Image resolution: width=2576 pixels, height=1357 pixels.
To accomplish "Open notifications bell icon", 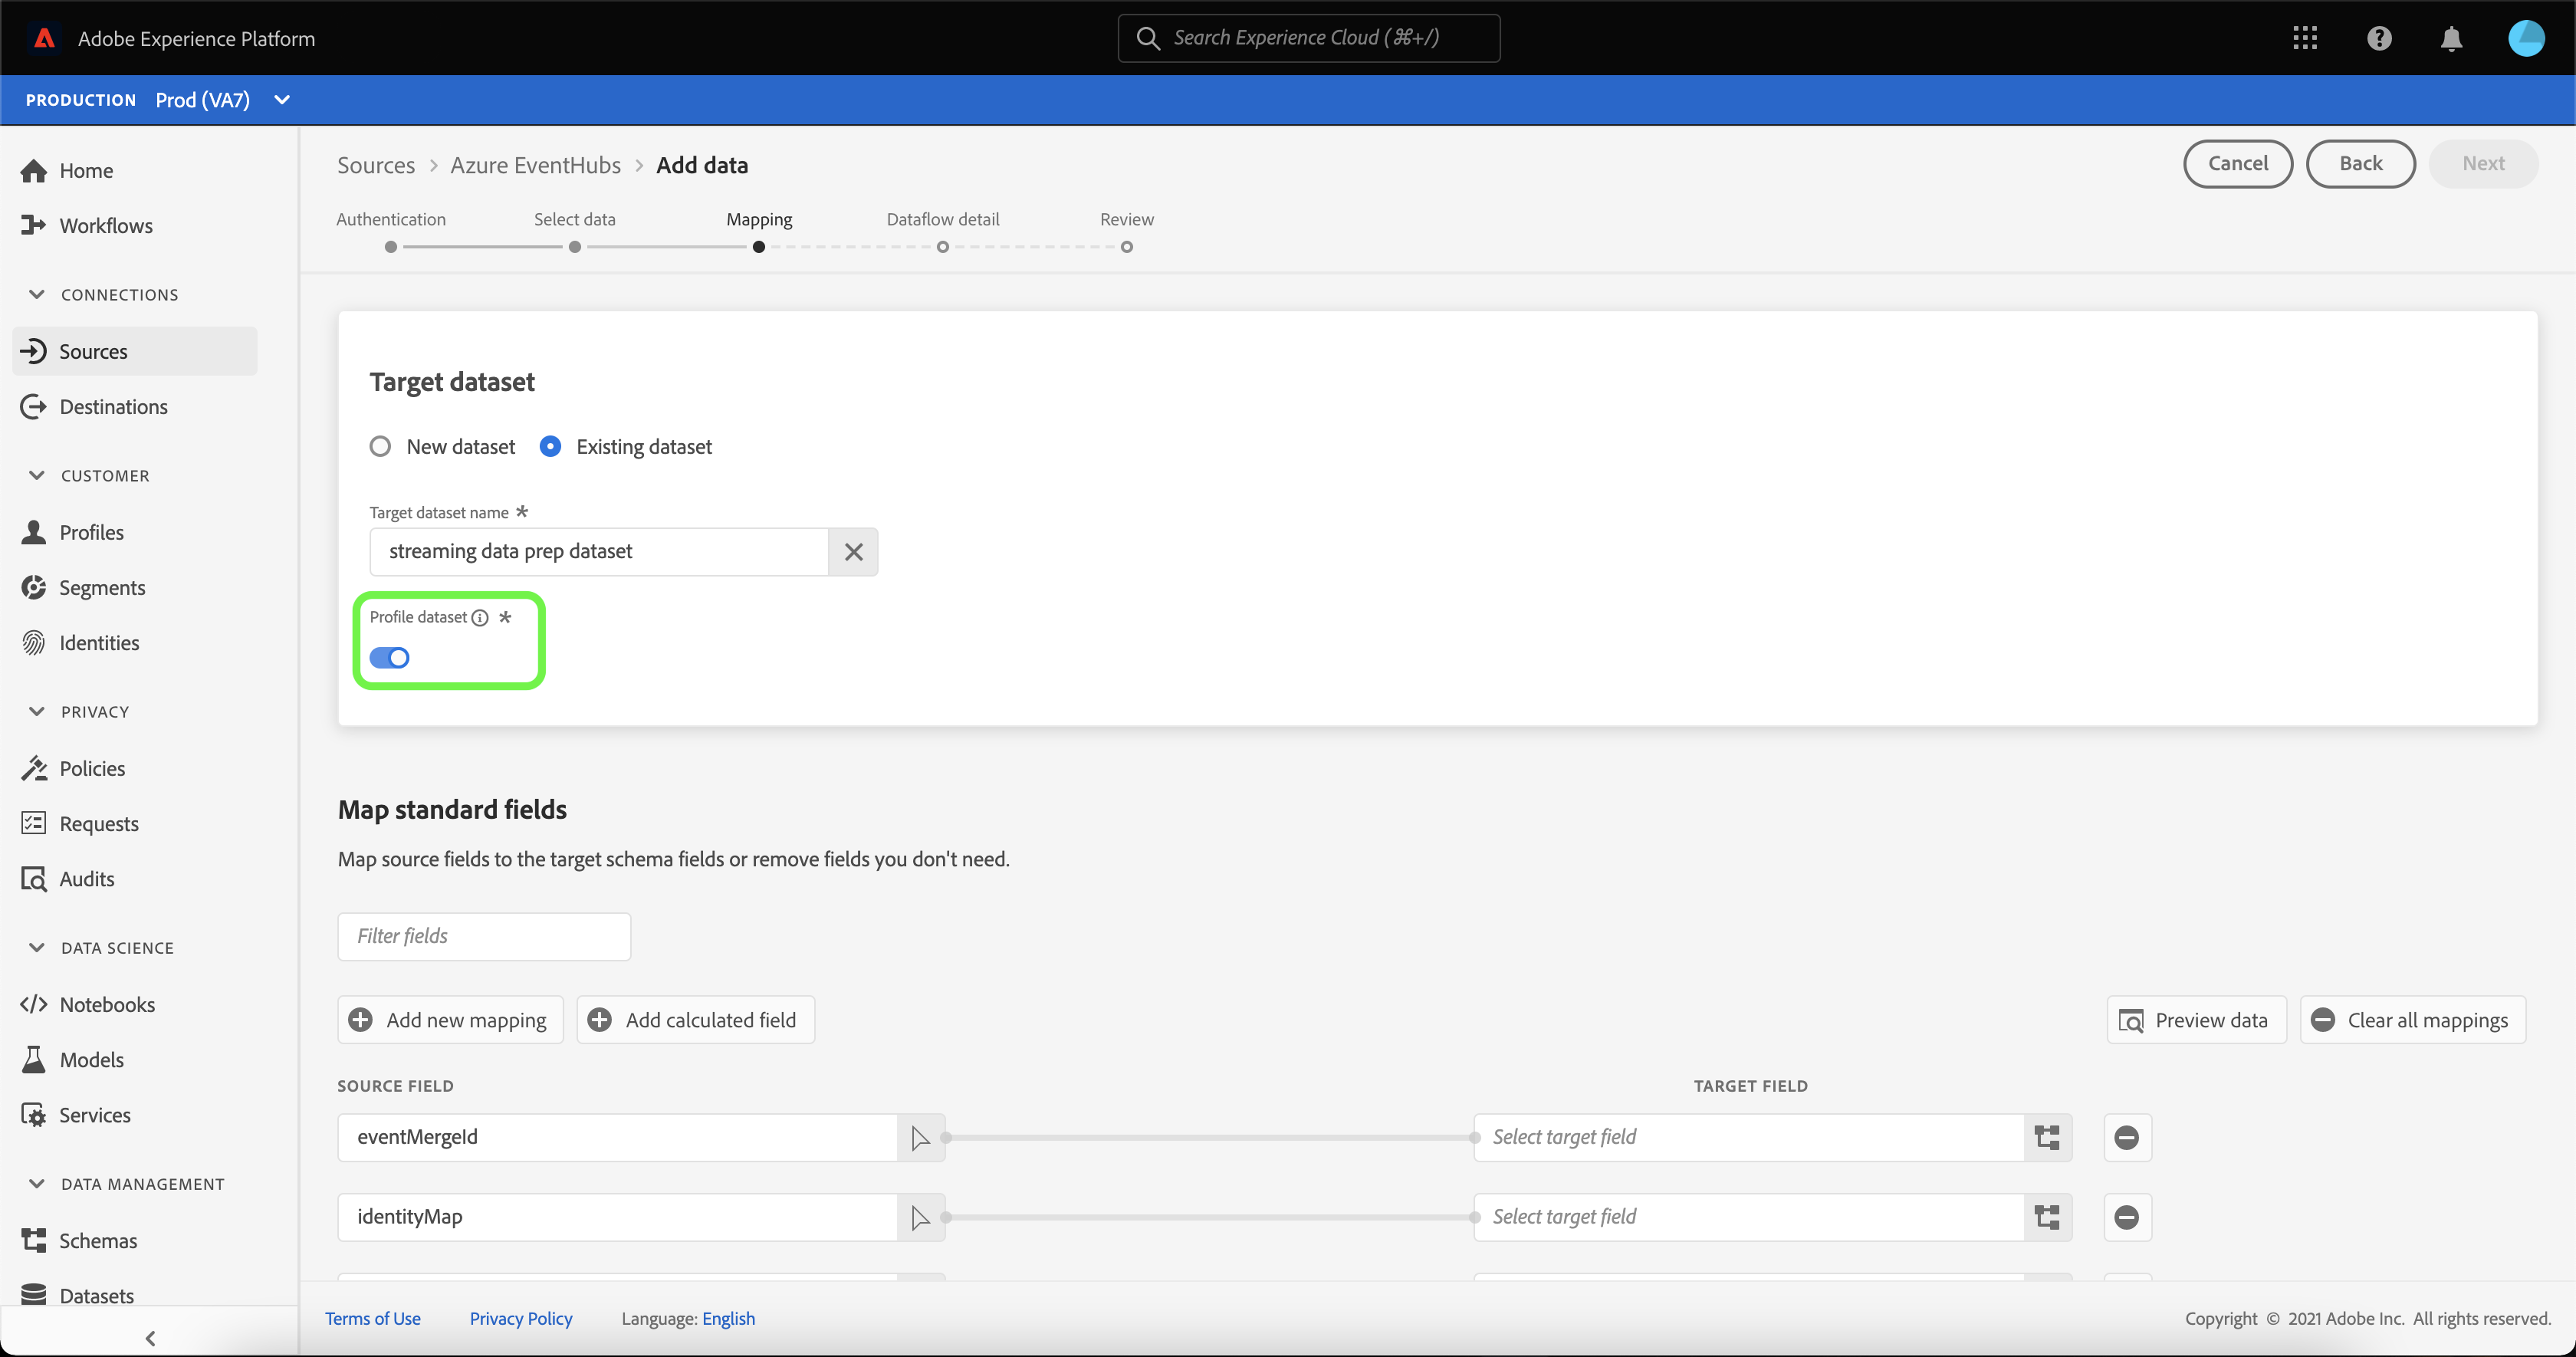I will click(x=2451, y=38).
